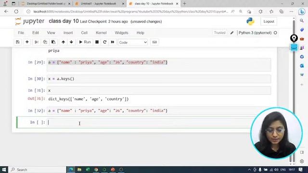This screenshot has width=308, height=173.
Task: Move selected cell up arrow
Action: 63,42
